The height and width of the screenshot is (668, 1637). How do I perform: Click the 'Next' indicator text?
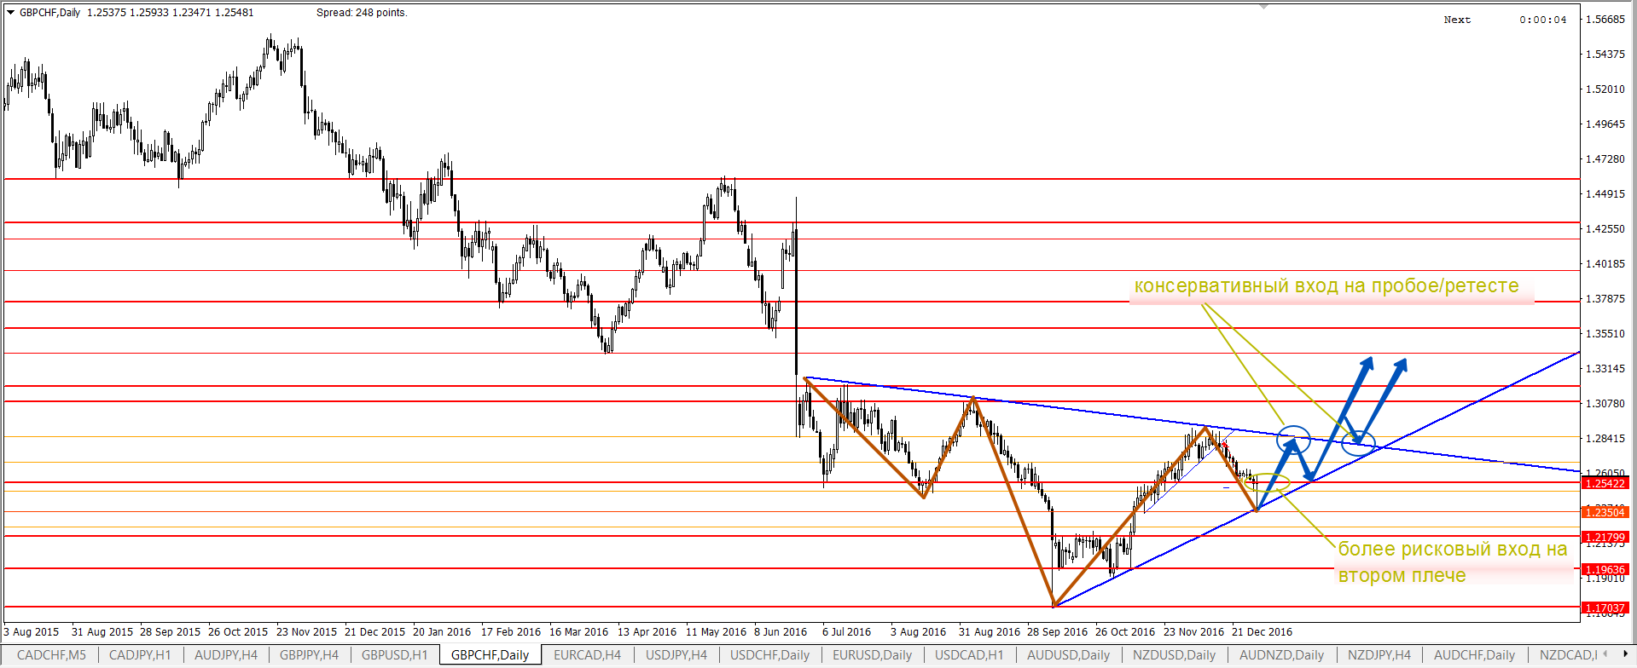point(1457,20)
